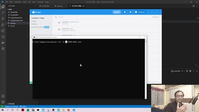Click the Thunder Client lightning icon in activity bar

point(3,49)
